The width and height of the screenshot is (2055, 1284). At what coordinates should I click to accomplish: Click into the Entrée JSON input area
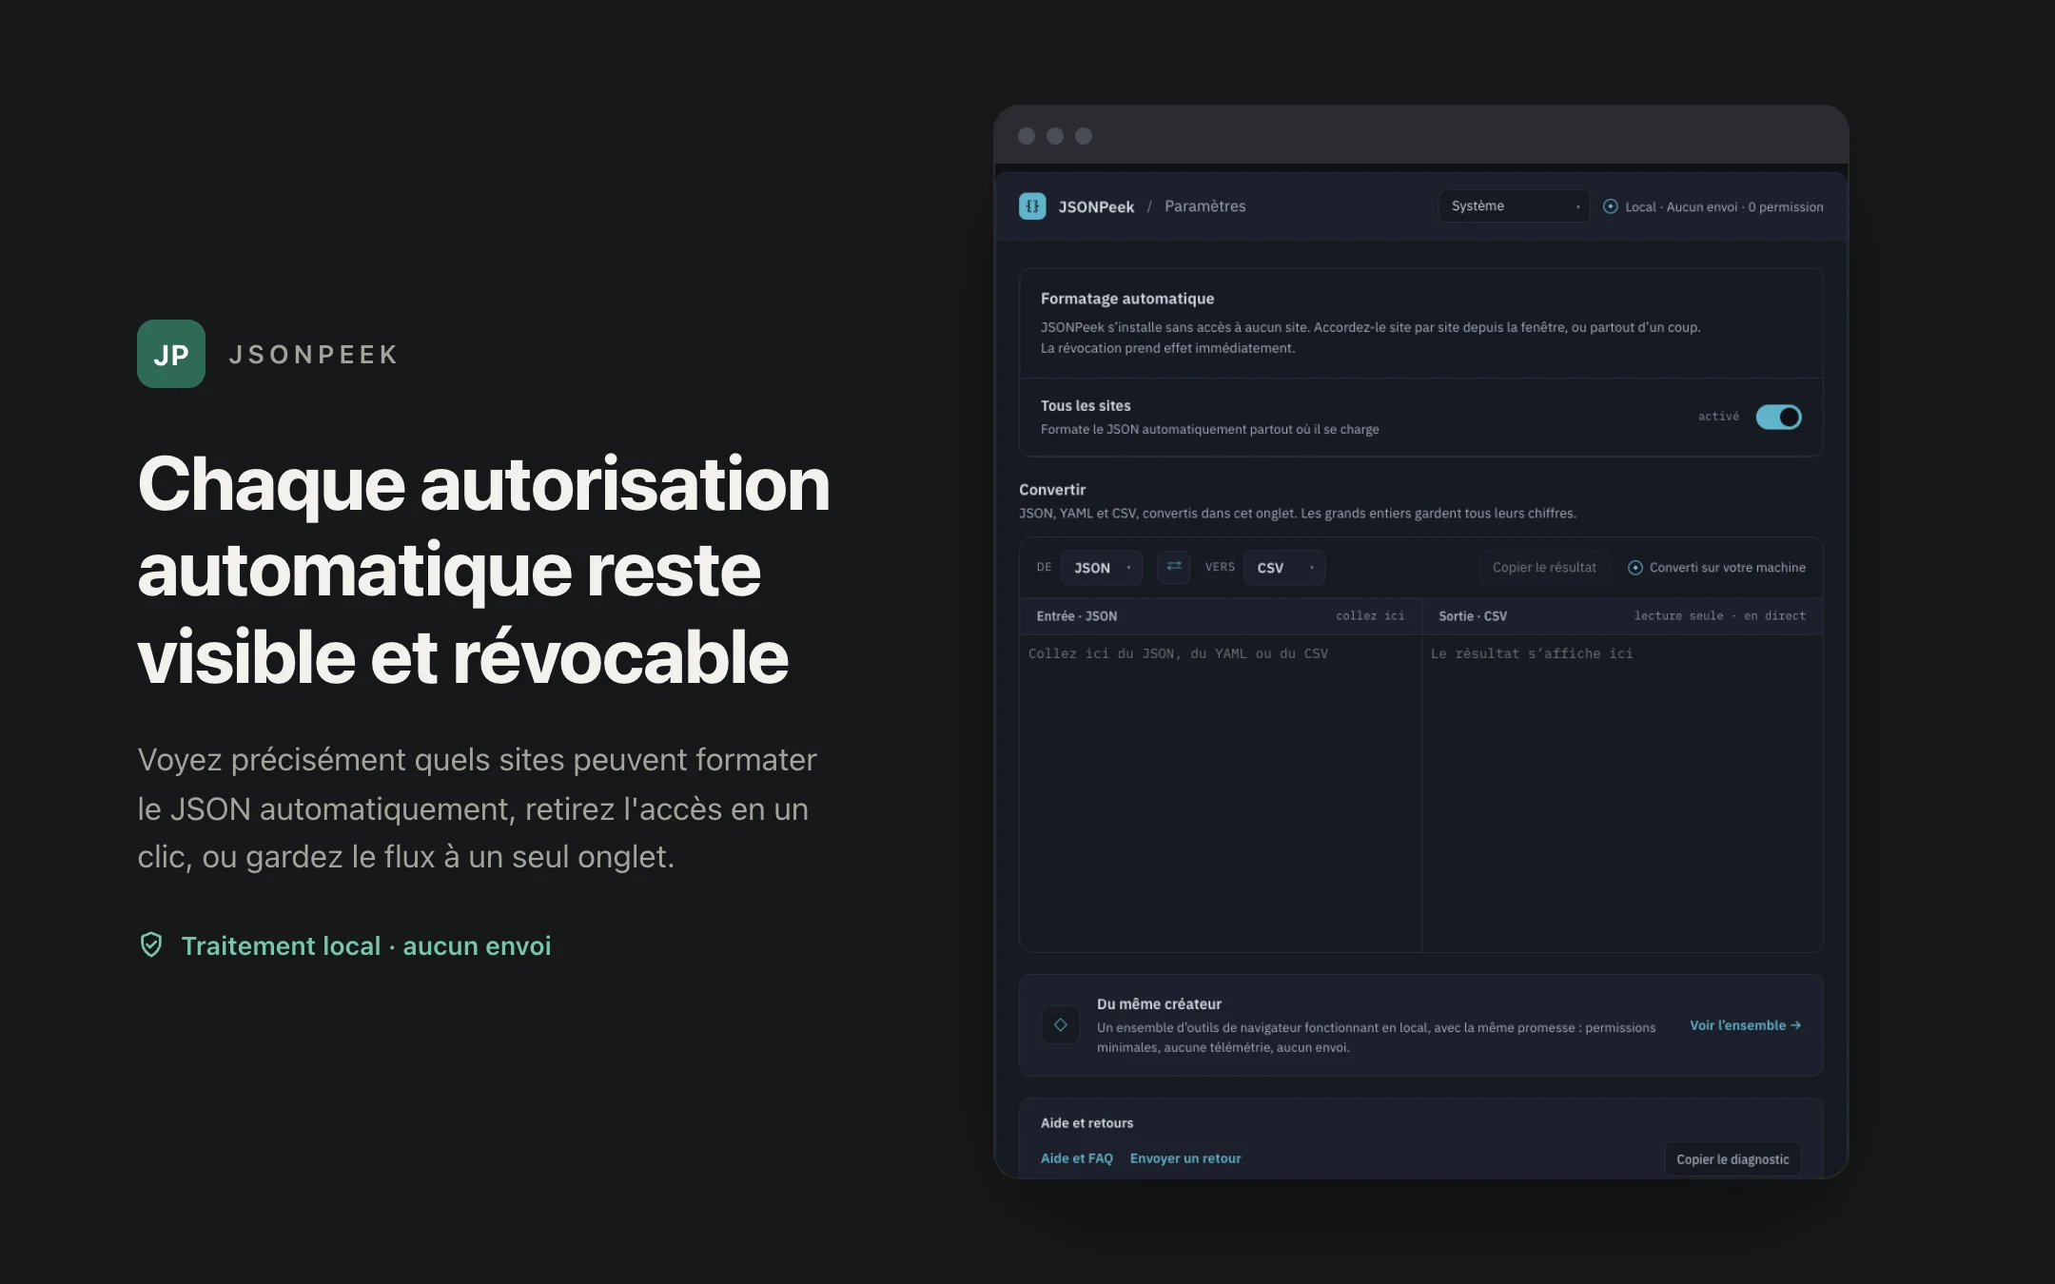pos(1220,792)
